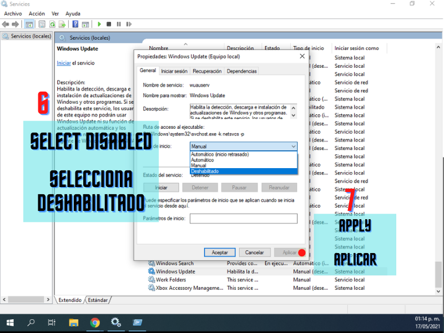The width and height of the screenshot is (444, 333).
Task: Toggle the show/hide action pane toolbar icon
Action: [x=85, y=24]
